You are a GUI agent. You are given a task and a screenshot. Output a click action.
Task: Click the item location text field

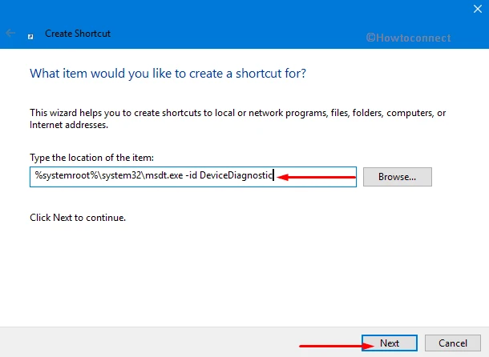coord(193,177)
